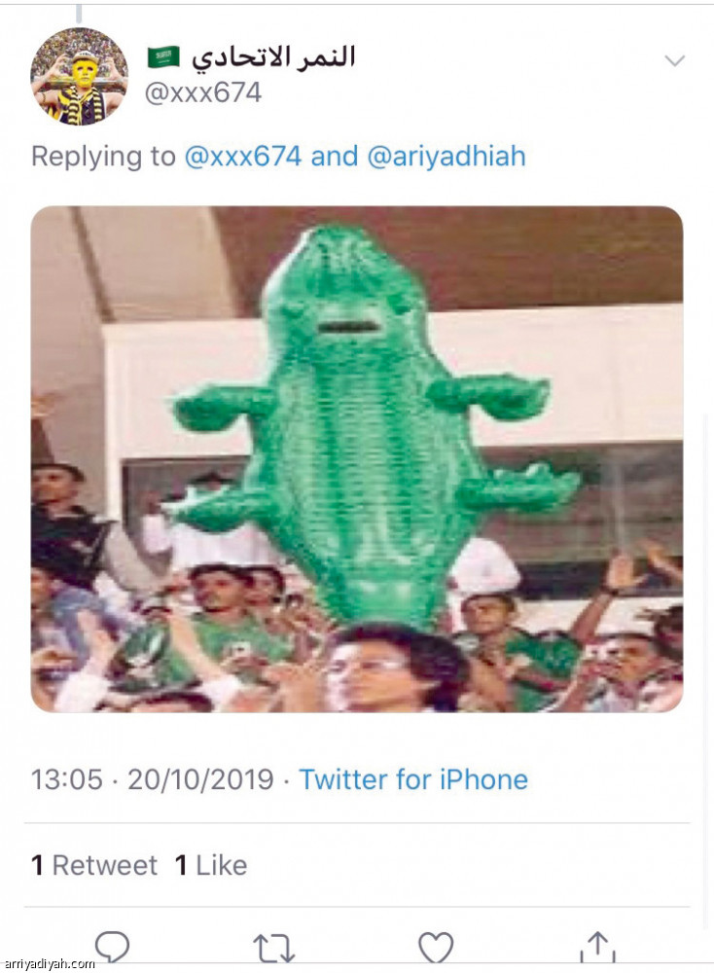Image resolution: width=714 pixels, height=973 pixels.
Task: Open the share upload icon
Action: click(x=597, y=947)
